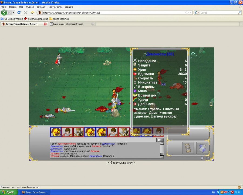Focus the battle chat input field
243x195 pixels.
(103, 140)
